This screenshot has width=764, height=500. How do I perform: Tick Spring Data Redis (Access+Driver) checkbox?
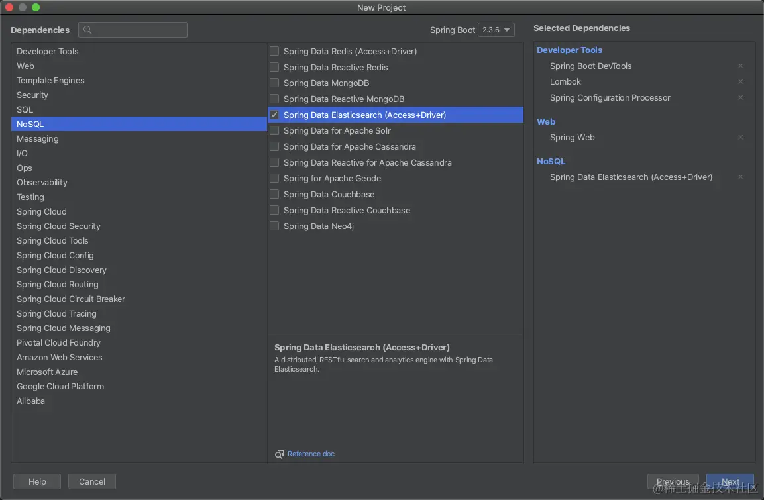274,52
